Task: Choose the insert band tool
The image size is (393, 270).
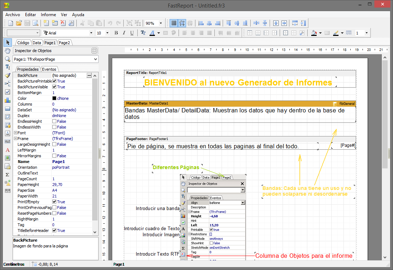Action: (x=8, y=84)
